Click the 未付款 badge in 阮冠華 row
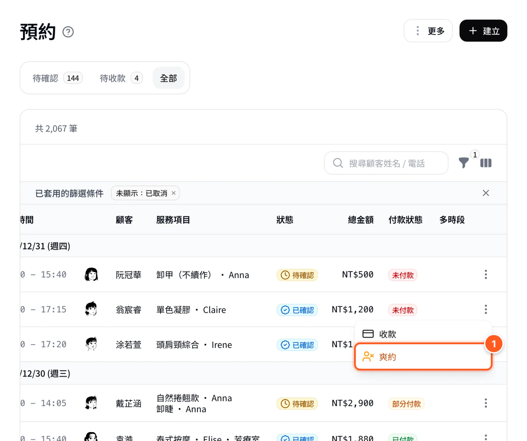The width and height of the screenshot is (527, 441). 402,275
